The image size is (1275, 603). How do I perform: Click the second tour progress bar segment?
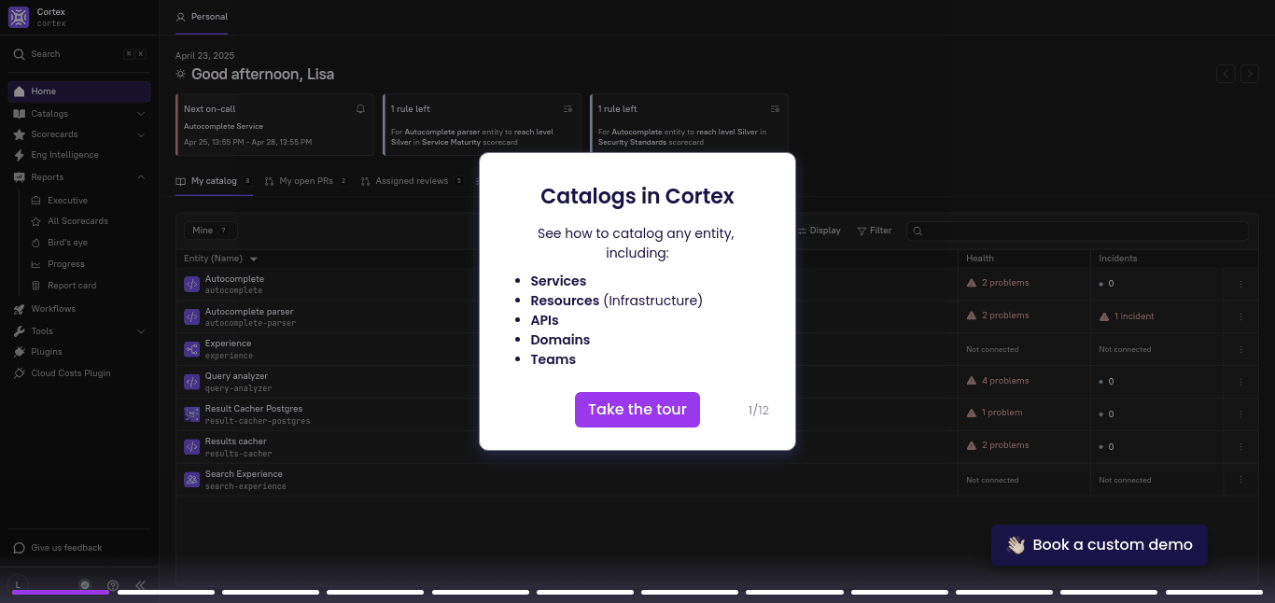(166, 592)
